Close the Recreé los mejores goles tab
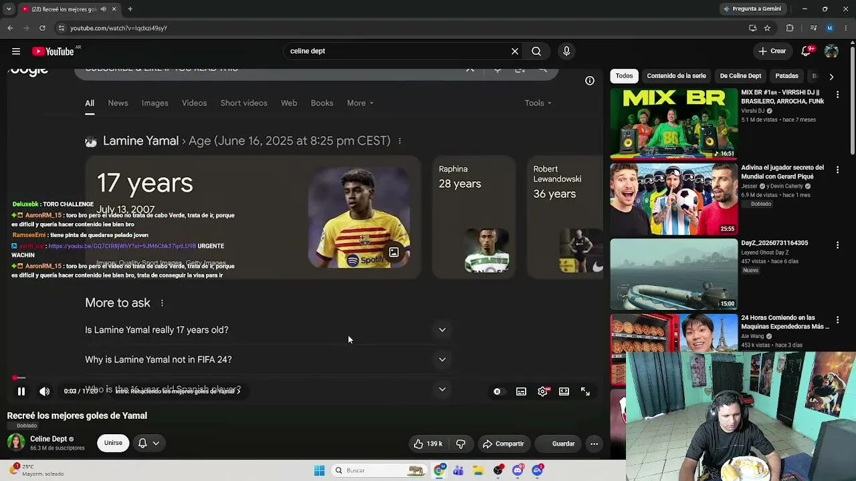 pos(114,9)
